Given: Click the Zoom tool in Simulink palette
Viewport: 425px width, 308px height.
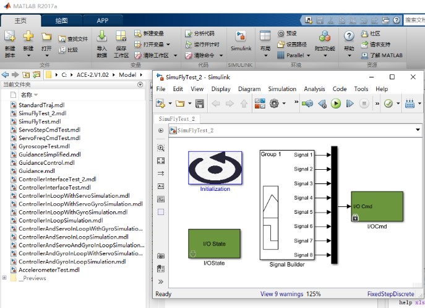Looking at the screenshot, I should pos(161,147).
